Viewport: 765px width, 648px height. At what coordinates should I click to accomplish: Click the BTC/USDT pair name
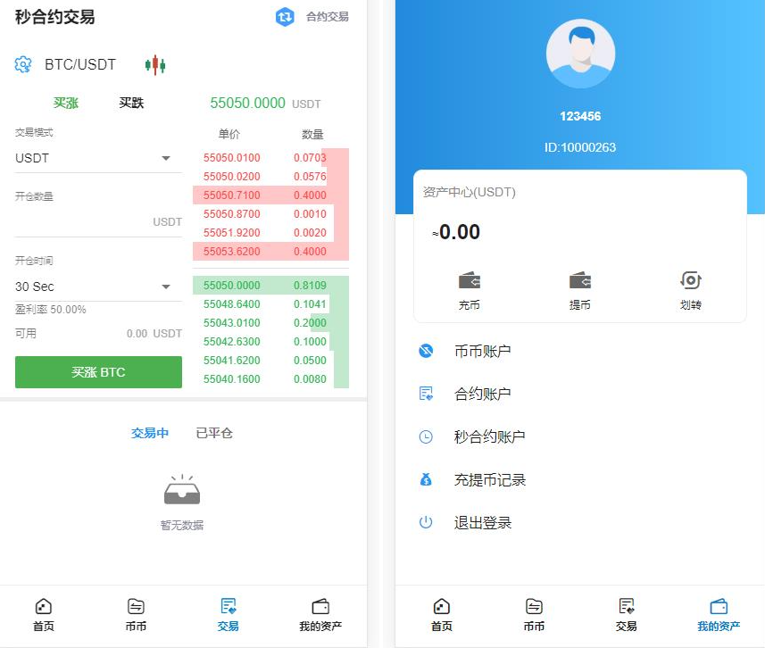pos(80,64)
